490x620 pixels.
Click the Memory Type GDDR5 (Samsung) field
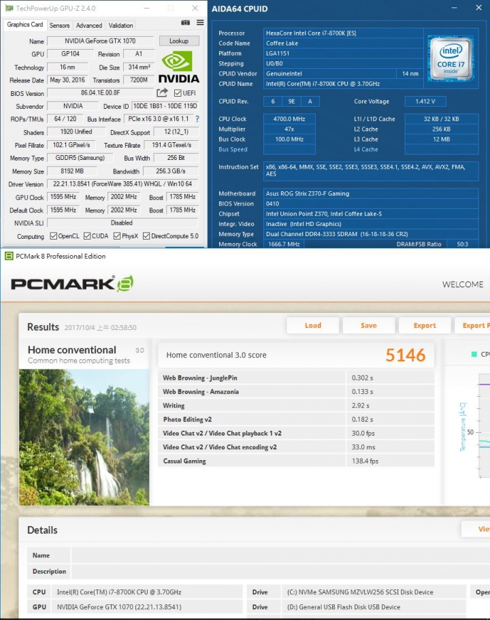point(80,158)
